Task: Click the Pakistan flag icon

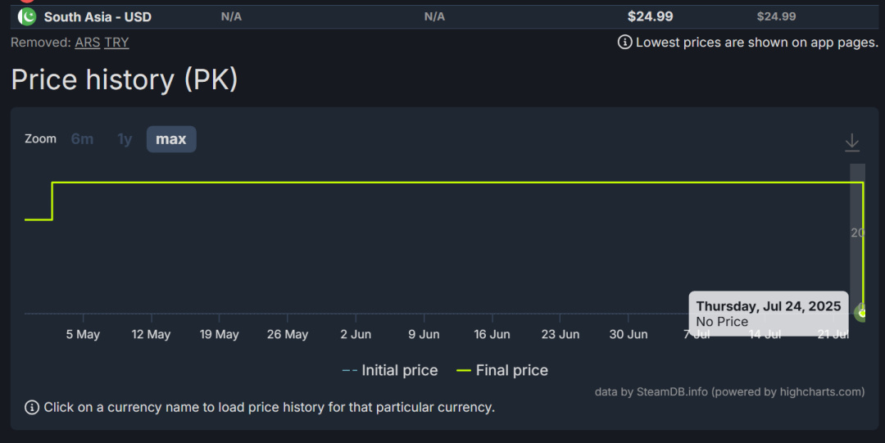Action: [x=27, y=16]
